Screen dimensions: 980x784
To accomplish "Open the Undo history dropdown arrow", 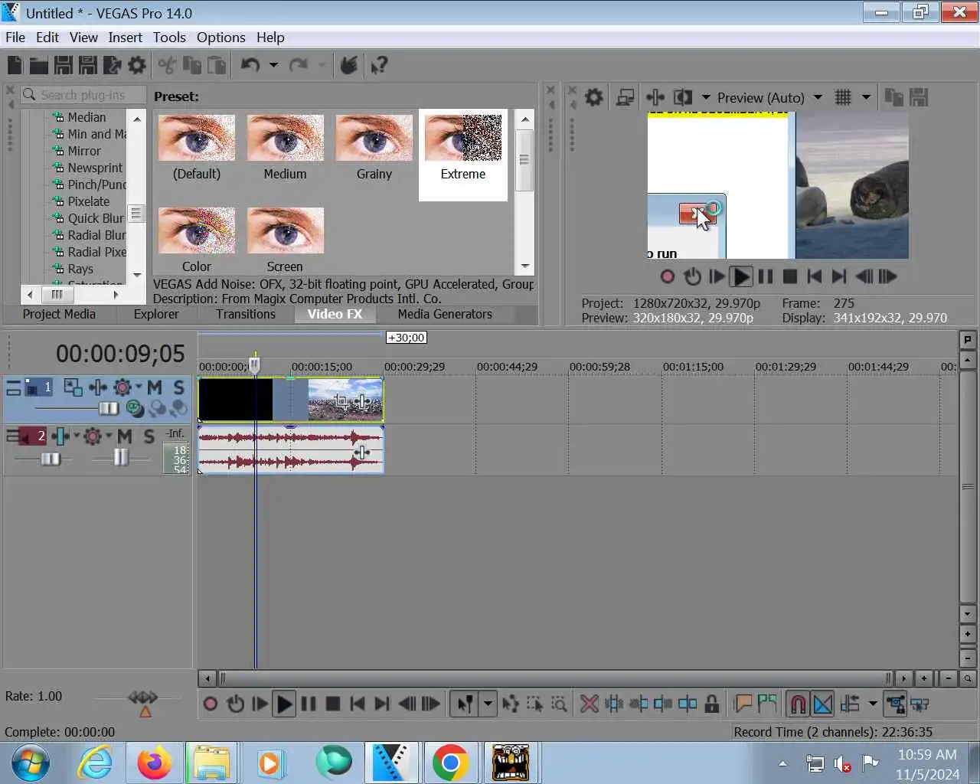I will pyautogui.click(x=273, y=66).
